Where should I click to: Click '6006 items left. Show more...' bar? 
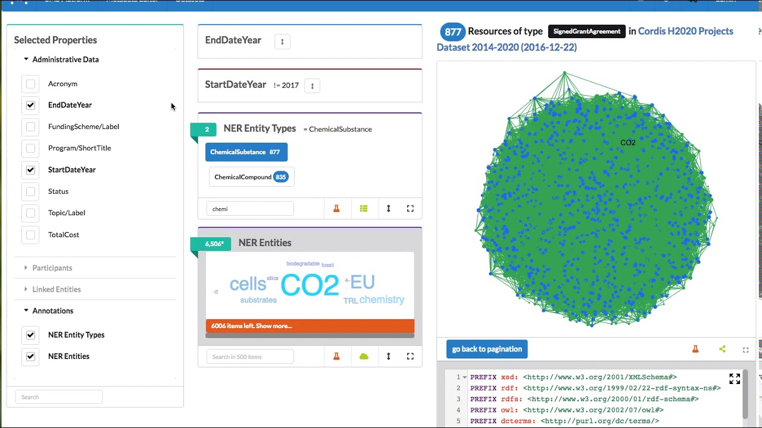pos(310,326)
